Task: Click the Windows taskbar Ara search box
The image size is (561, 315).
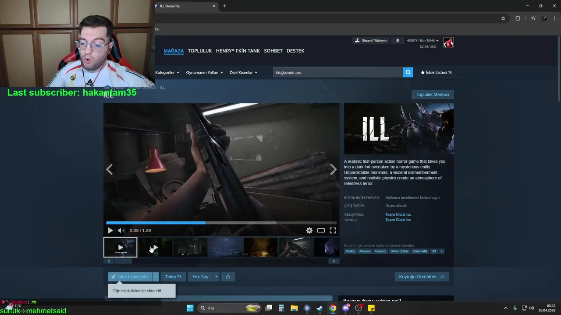Action: pos(231,308)
